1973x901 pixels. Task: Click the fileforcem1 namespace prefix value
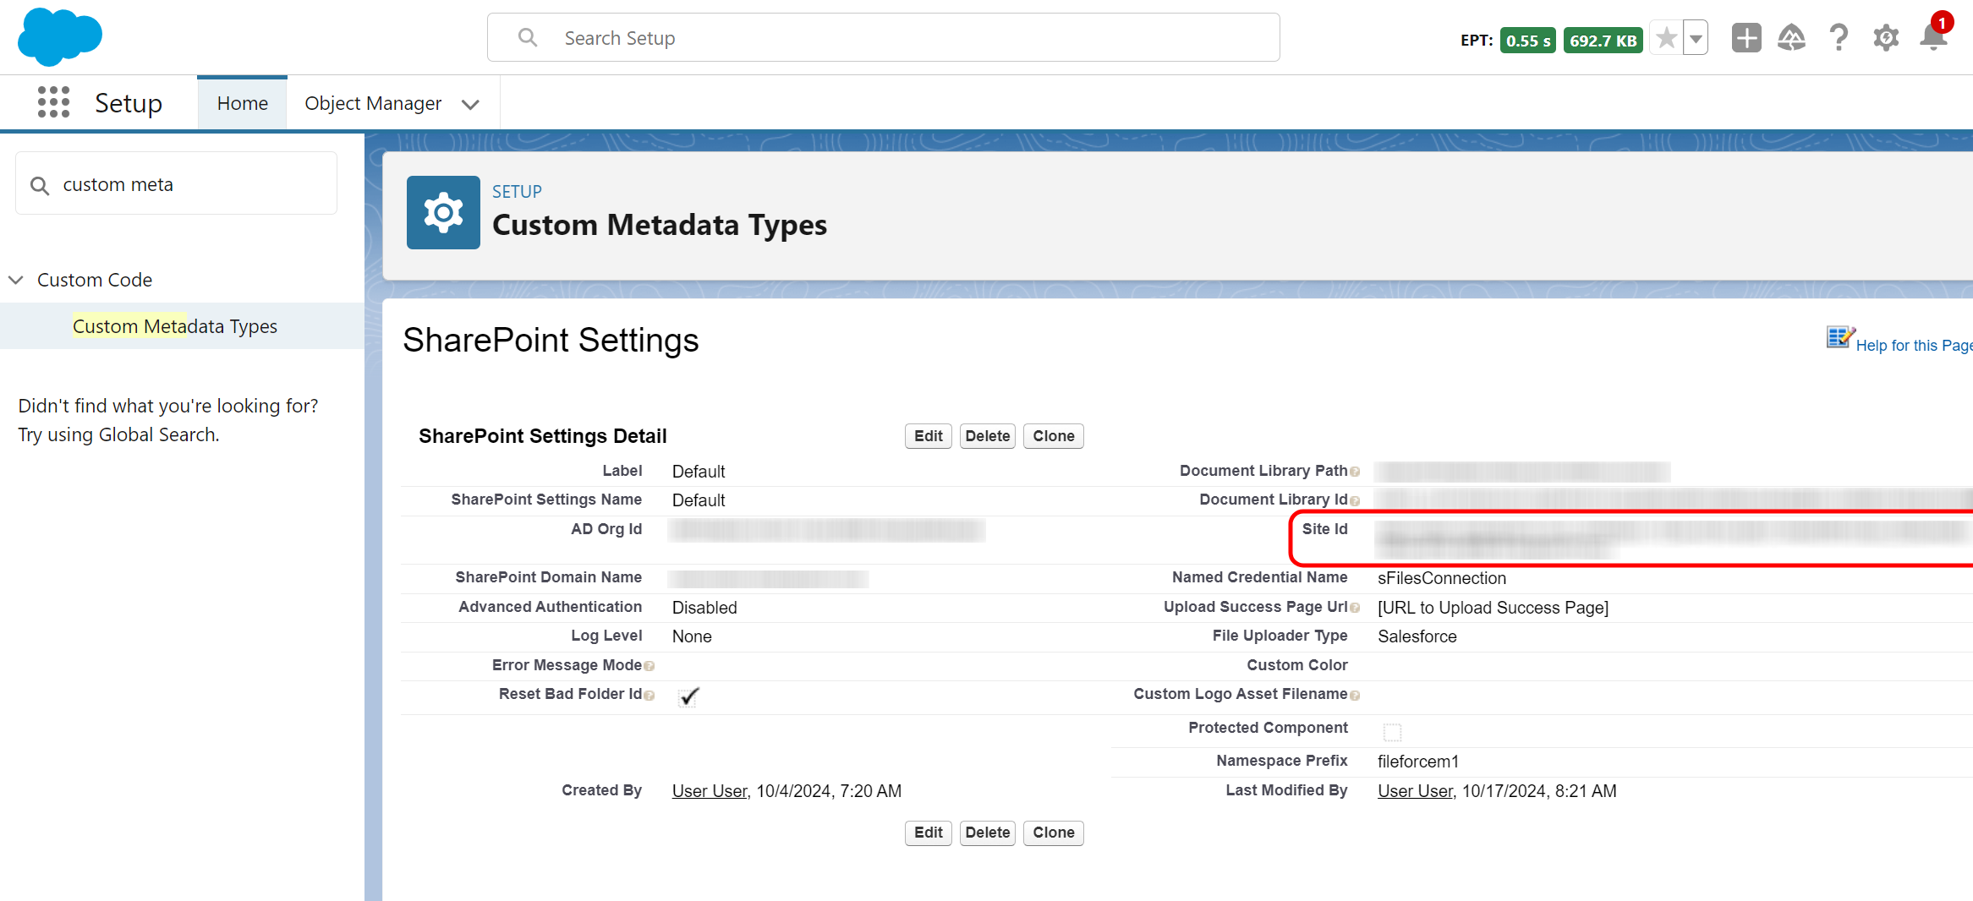coord(1418,762)
